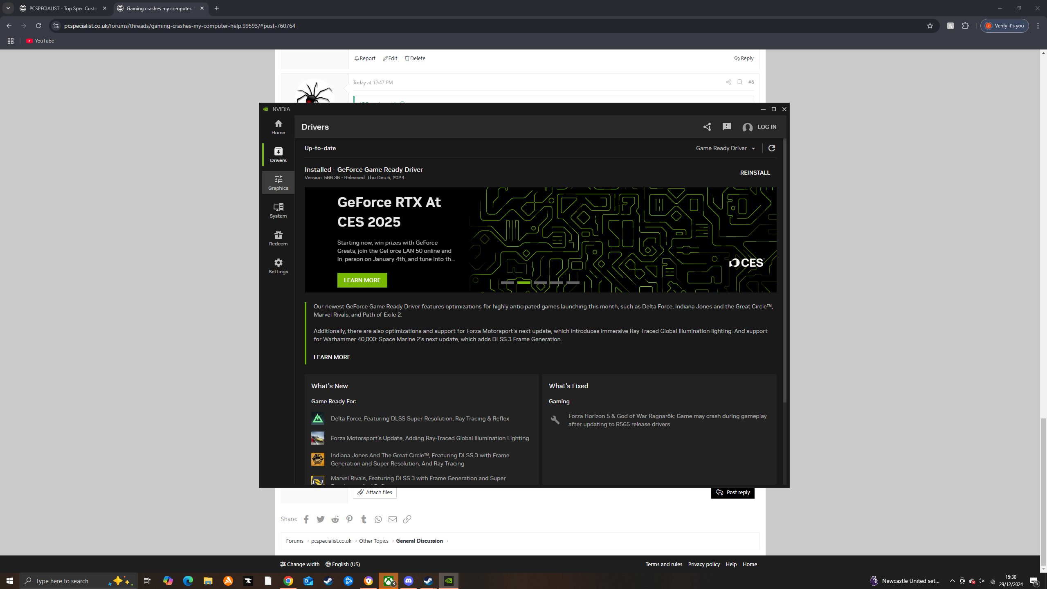Open the Windows notification center

[1034, 581]
